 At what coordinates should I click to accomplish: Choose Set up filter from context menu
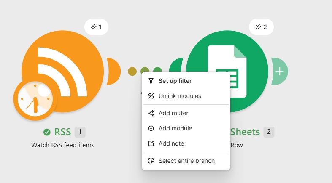pyautogui.click(x=186, y=81)
